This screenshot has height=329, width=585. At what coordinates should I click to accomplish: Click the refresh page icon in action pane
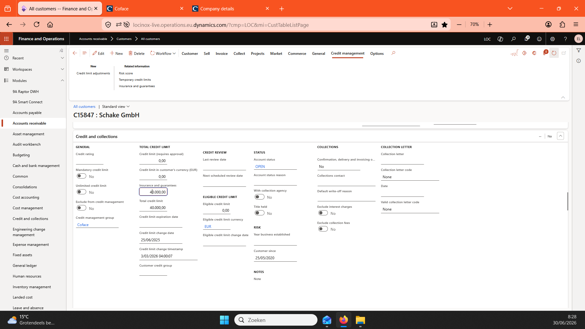click(x=554, y=53)
